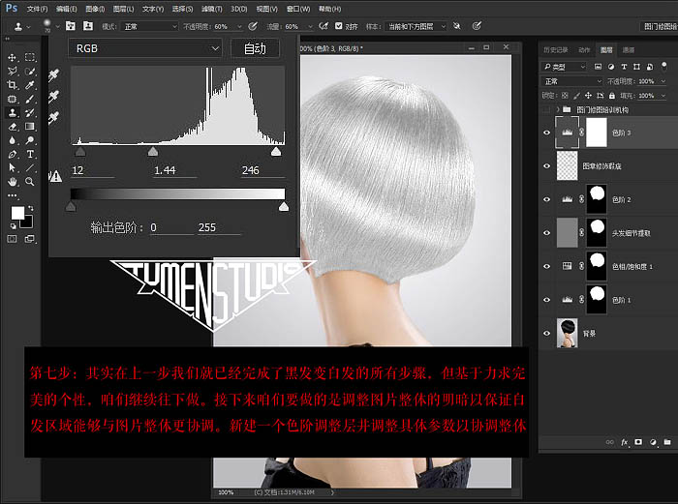Screen dimensions: 678x504
Task: Click the 自动 auto button
Action: coord(255,48)
